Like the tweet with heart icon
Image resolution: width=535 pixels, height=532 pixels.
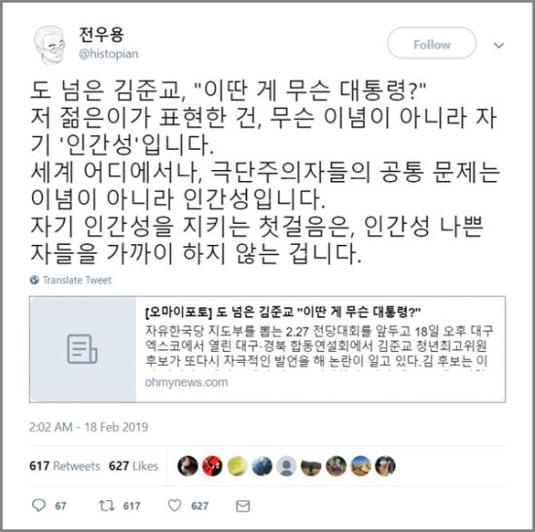(x=175, y=506)
